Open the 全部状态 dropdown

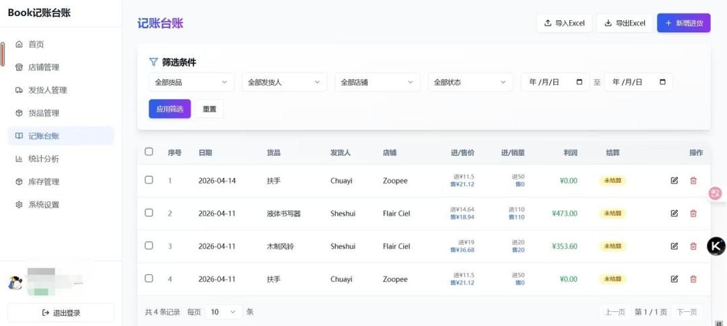pyautogui.click(x=471, y=82)
